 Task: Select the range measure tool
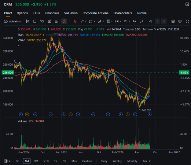tap(117, 21)
